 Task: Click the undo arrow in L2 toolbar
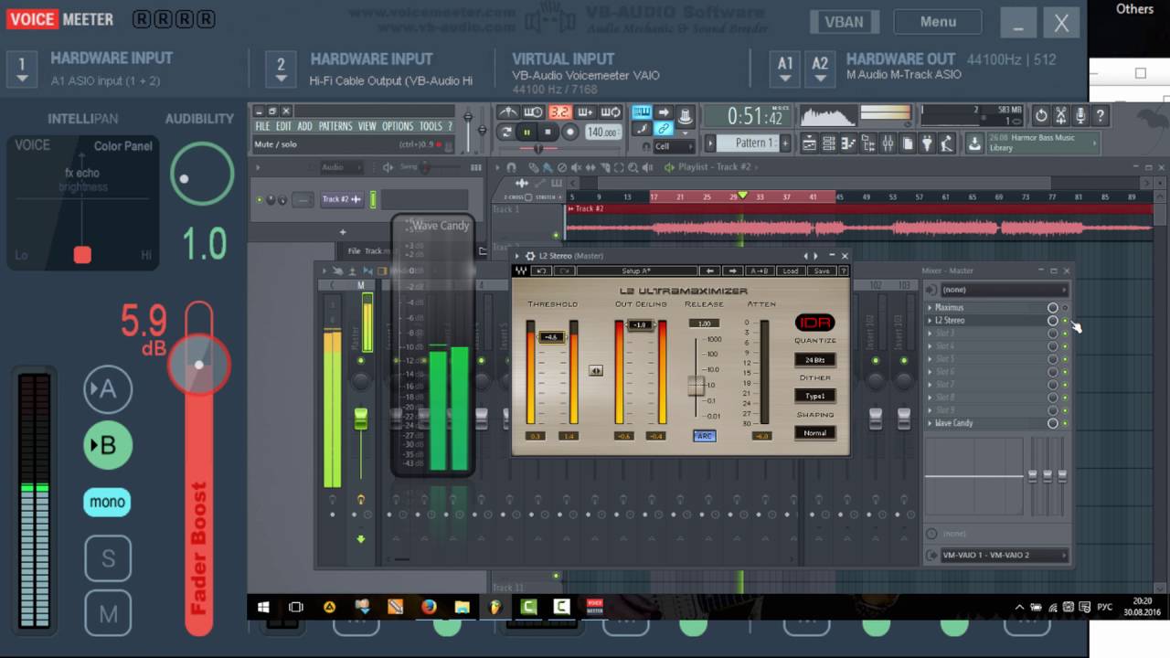541,271
